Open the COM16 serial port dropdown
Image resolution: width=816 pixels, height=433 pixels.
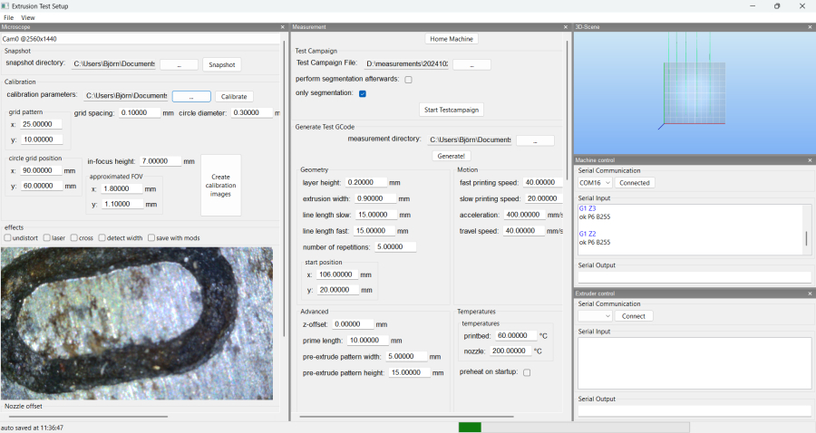[595, 182]
